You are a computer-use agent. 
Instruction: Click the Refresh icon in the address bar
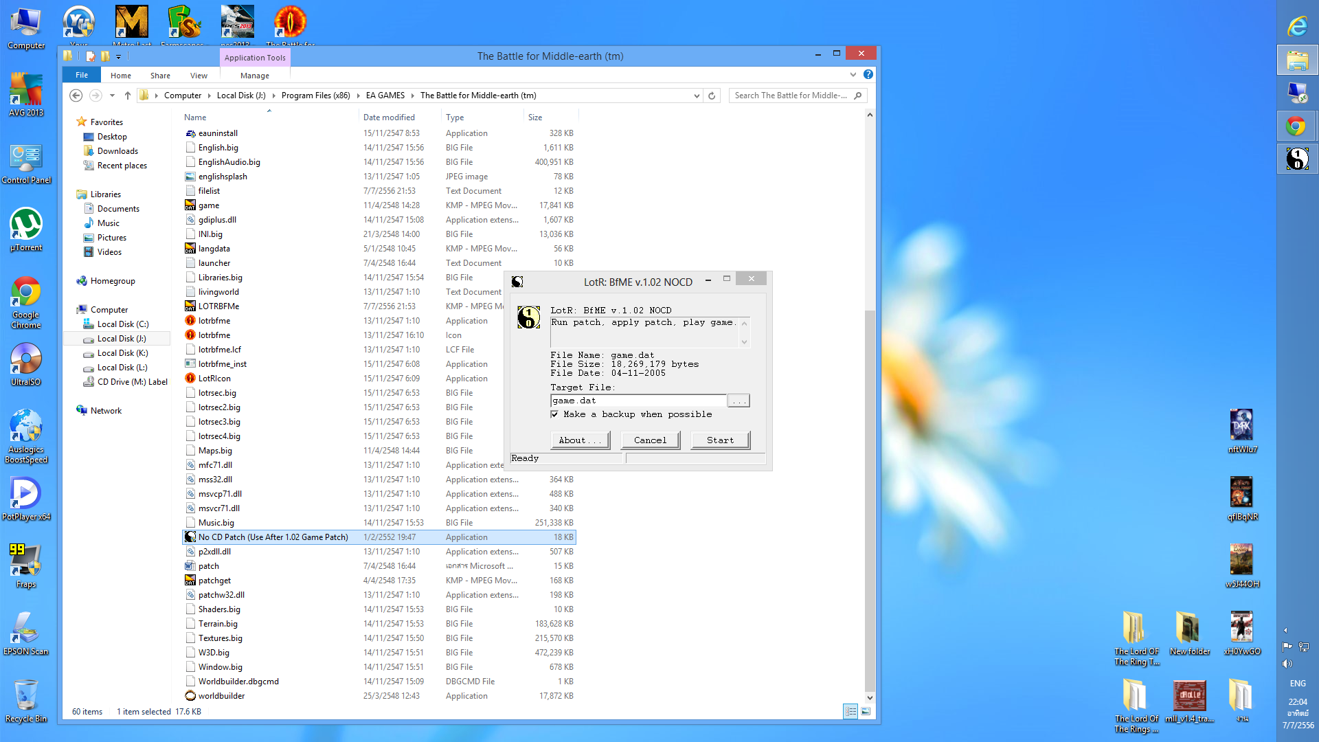(x=712, y=95)
